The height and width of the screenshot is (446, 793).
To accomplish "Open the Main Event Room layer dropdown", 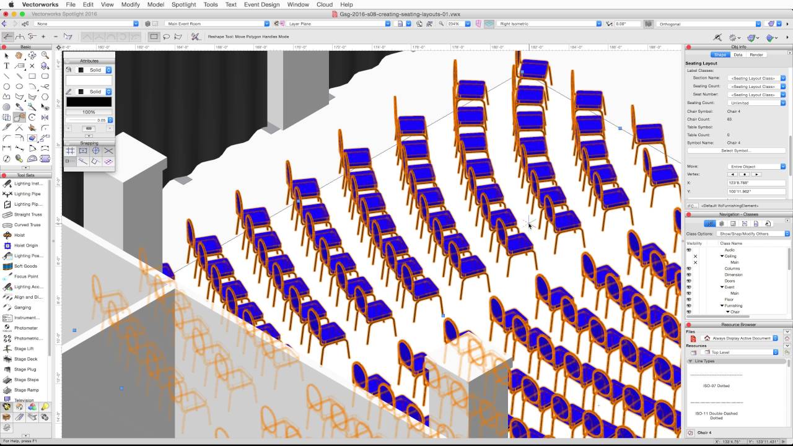I will (x=218, y=24).
